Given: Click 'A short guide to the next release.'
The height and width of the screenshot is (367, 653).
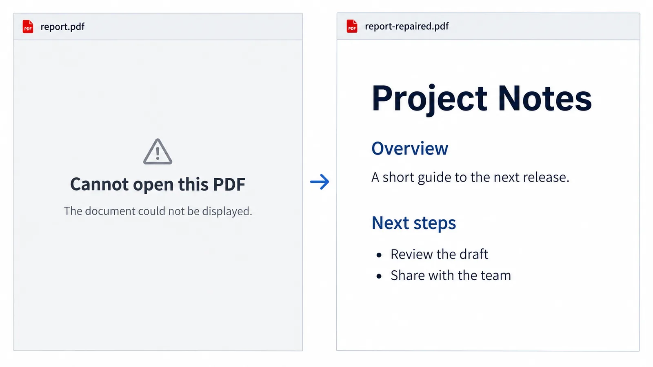Looking at the screenshot, I should [470, 177].
